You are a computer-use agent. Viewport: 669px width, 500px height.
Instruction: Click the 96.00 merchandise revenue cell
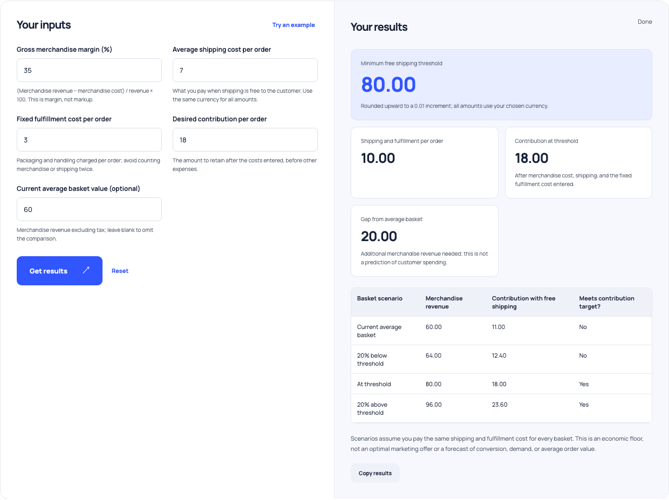click(433, 405)
